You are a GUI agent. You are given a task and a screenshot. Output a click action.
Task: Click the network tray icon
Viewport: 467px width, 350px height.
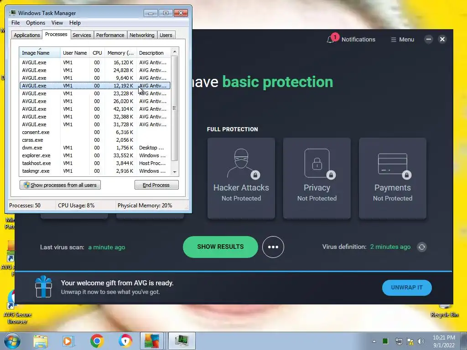click(x=399, y=341)
